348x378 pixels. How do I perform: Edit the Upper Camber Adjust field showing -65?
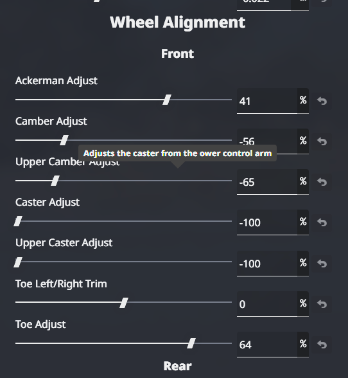(267, 182)
